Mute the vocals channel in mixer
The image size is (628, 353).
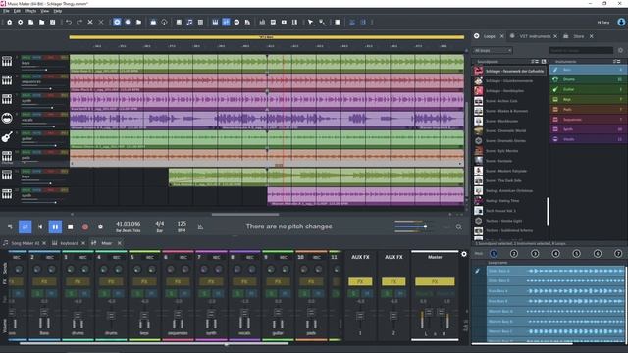point(251,294)
